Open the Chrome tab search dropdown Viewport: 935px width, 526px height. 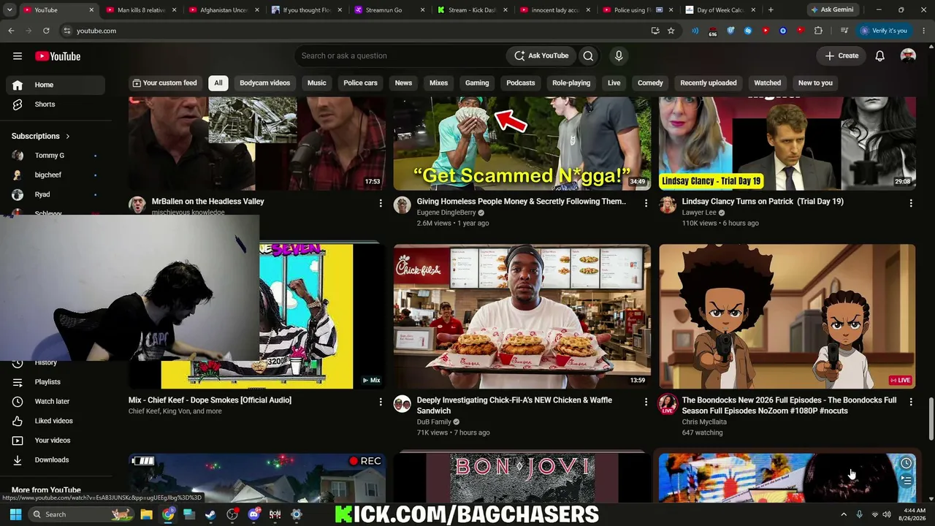[9, 10]
